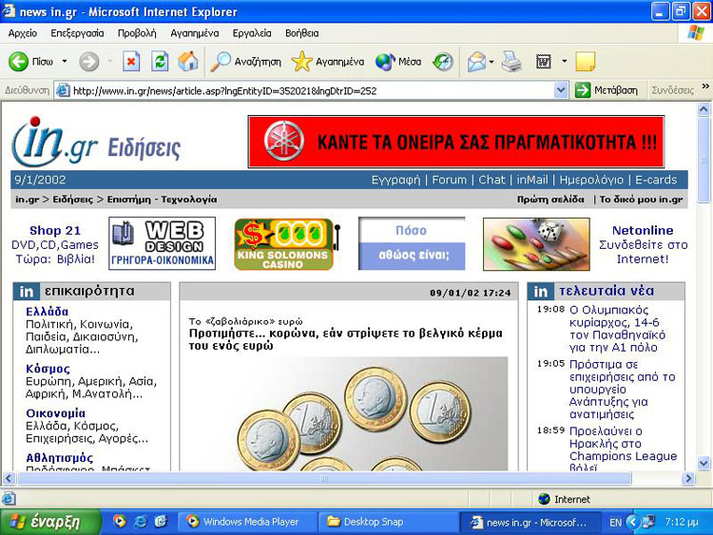Open the Κόσμος news category
This screenshot has width=713, height=535.
pyautogui.click(x=48, y=369)
